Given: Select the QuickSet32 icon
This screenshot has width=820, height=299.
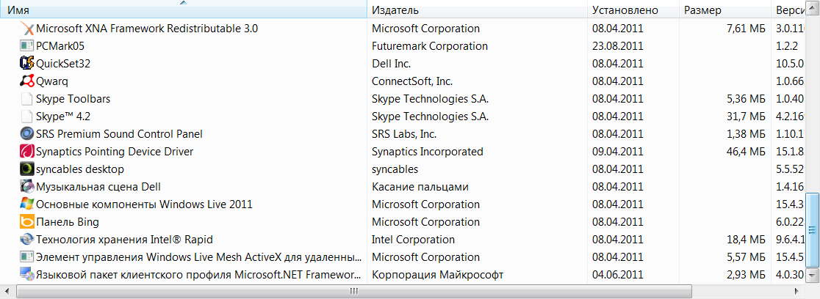Looking at the screenshot, I should click(x=27, y=64).
